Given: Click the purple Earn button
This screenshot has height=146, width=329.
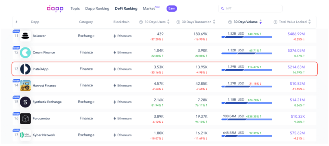Looking at the screenshot, I should [x=172, y=8].
